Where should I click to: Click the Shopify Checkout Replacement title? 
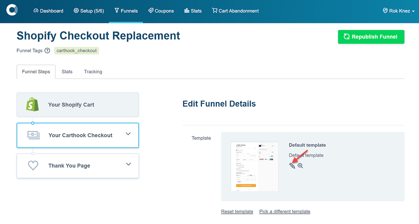pyautogui.click(x=98, y=36)
